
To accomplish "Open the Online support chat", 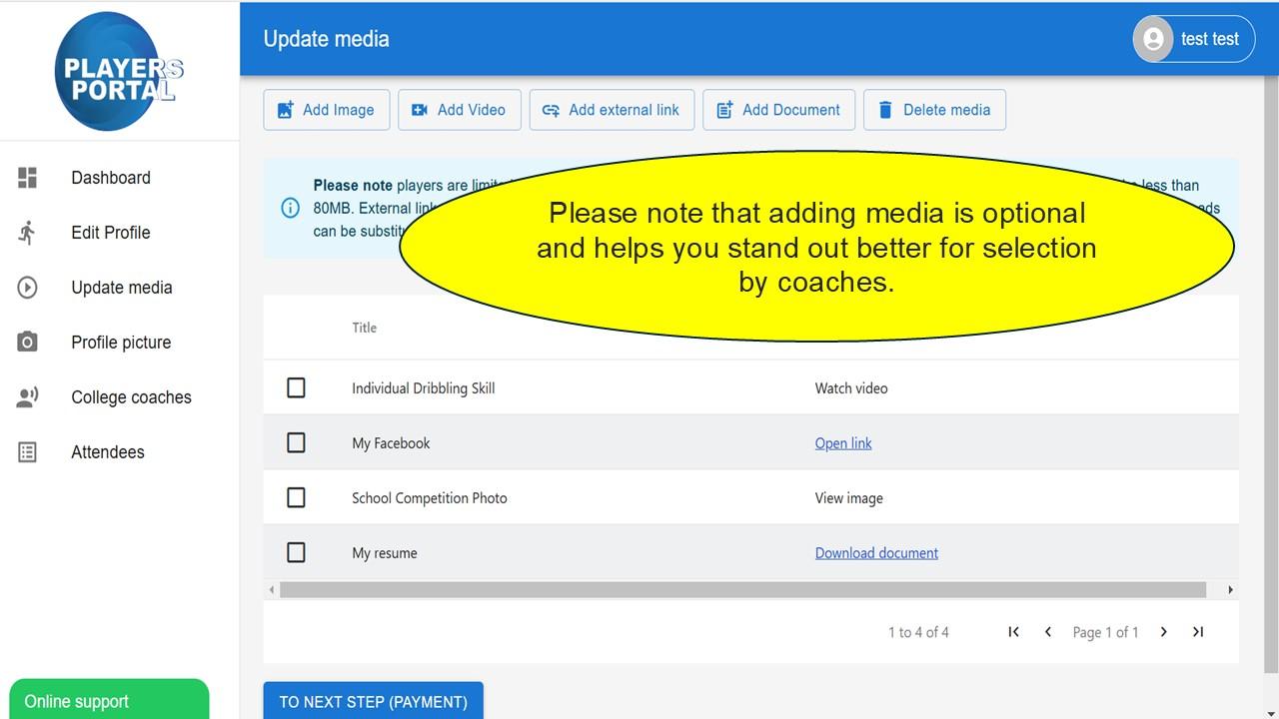I will (109, 700).
